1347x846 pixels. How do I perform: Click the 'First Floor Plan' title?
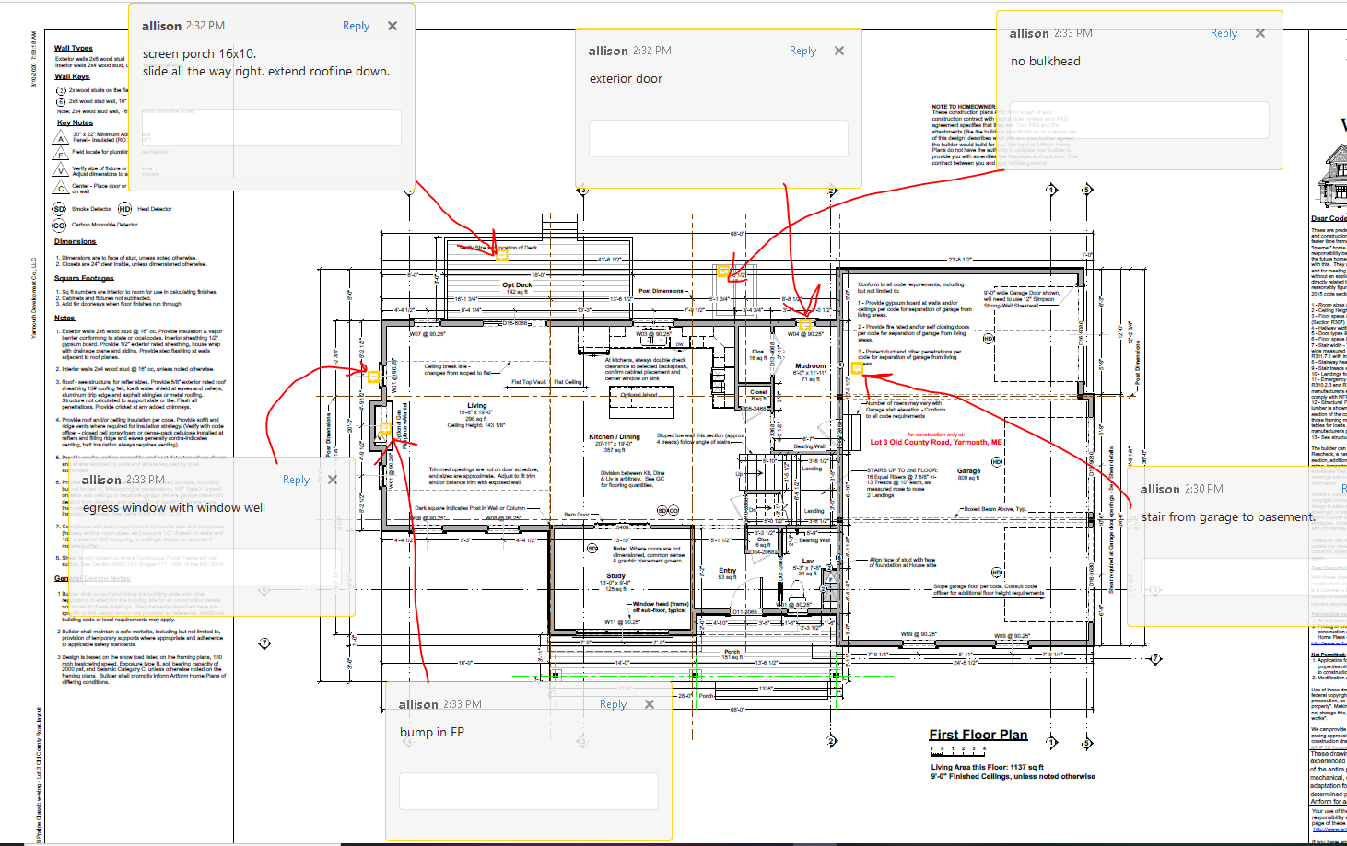point(978,735)
